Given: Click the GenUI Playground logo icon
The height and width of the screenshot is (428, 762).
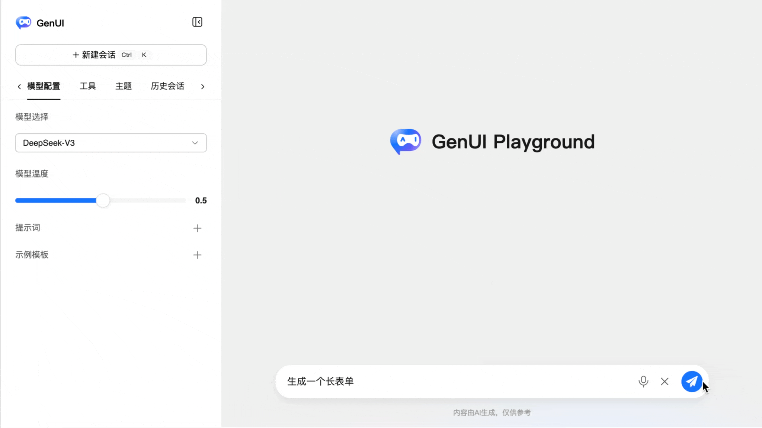Looking at the screenshot, I should [406, 142].
